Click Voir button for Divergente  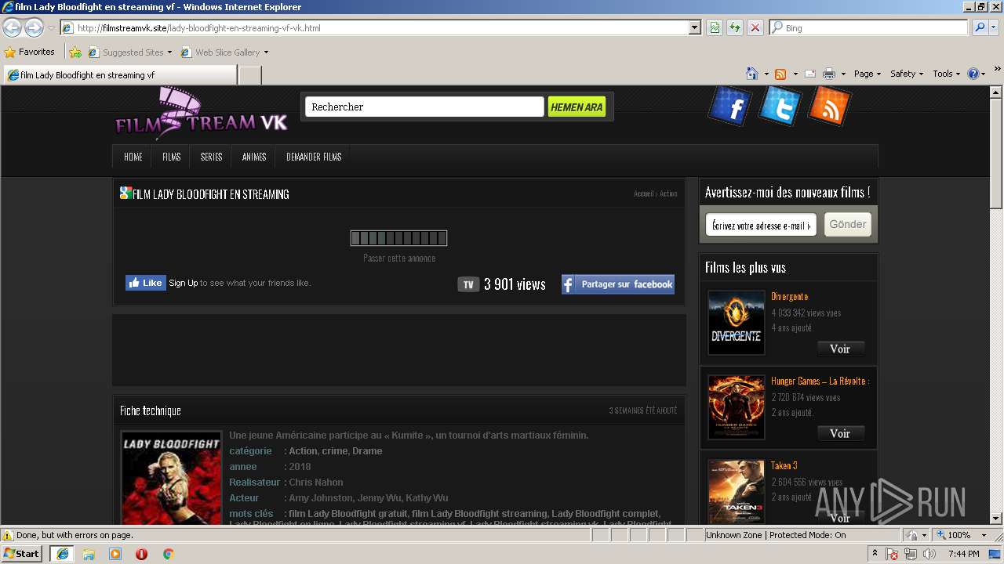840,349
